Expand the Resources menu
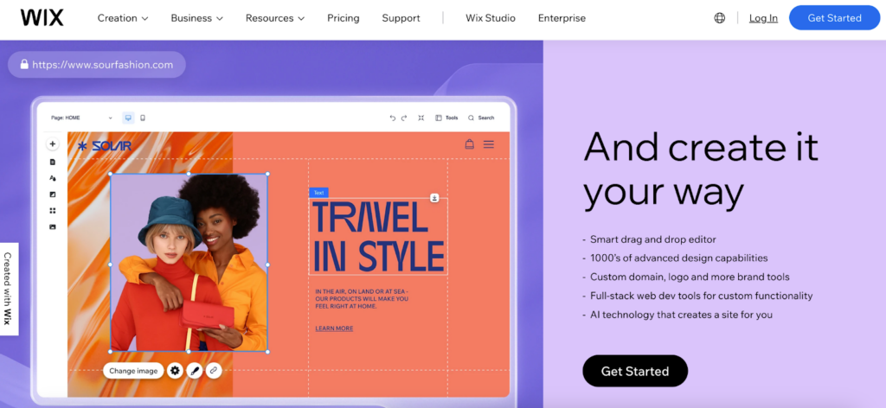Image resolution: width=886 pixels, height=408 pixels. coord(275,18)
